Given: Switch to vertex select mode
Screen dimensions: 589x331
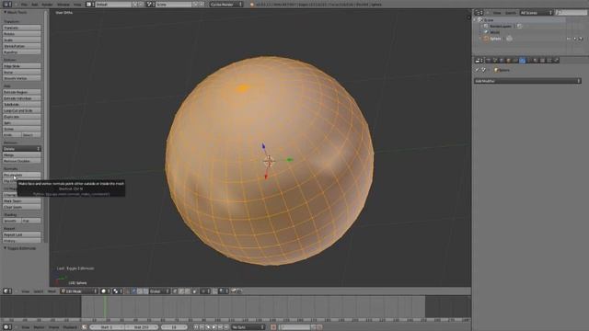Looking at the screenshot, I should [175, 291].
